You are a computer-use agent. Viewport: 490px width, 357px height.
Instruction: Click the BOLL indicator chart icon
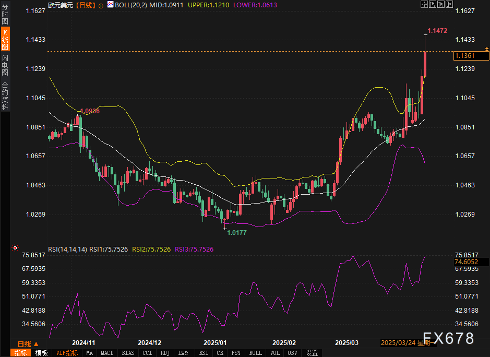pos(110,5)
